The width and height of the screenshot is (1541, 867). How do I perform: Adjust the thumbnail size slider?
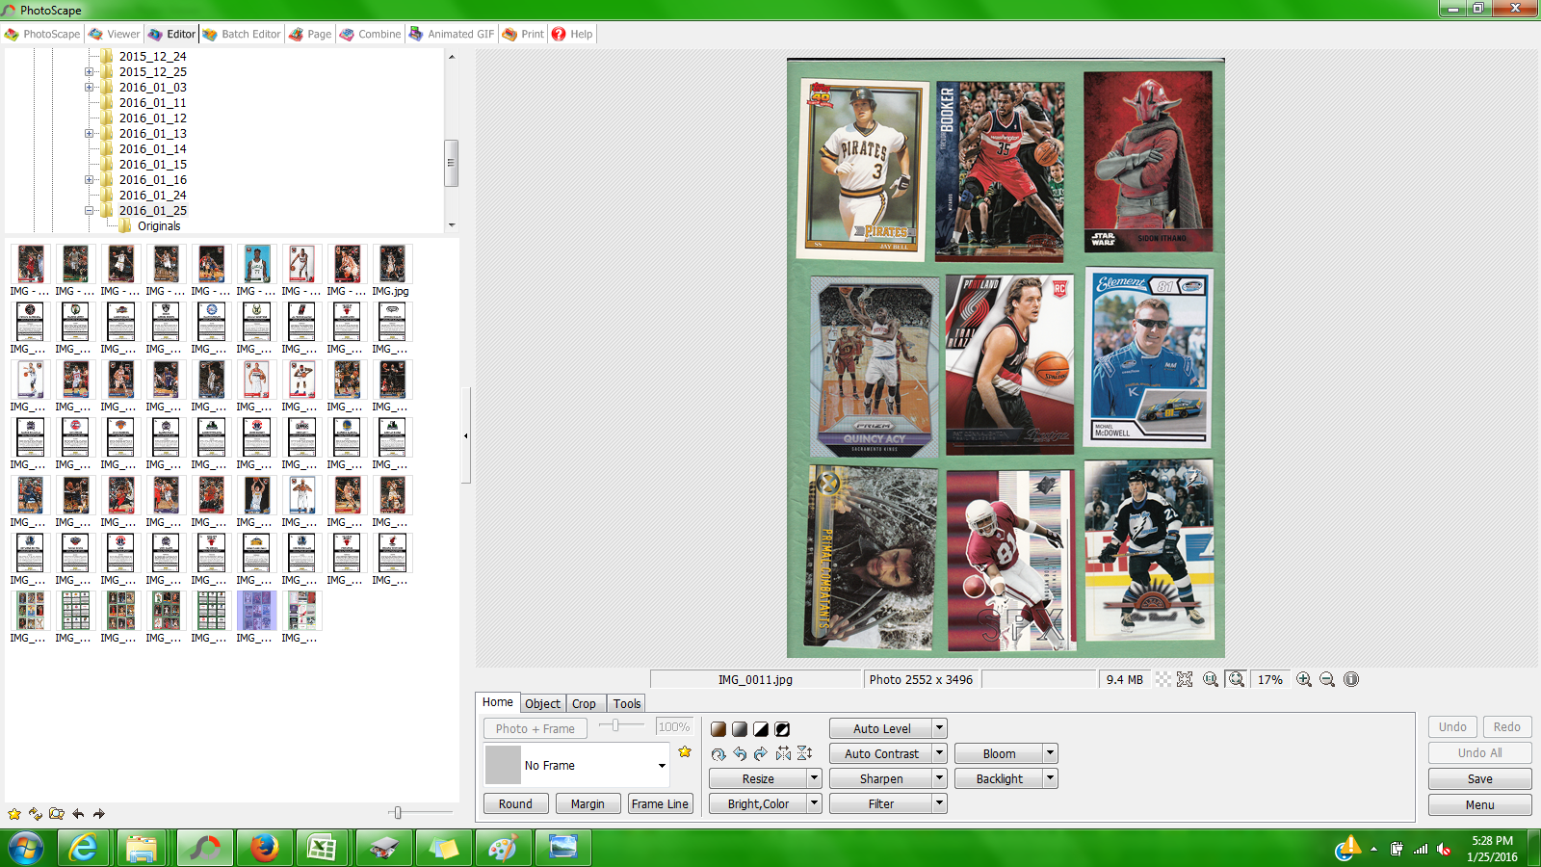point(398,813)
